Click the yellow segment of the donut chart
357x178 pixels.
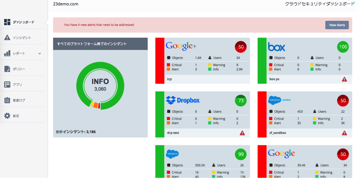92,104
